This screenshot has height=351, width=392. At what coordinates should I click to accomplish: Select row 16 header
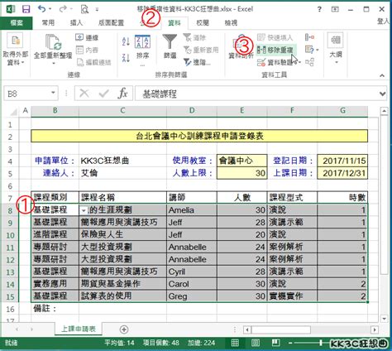(x=10, y=309)
